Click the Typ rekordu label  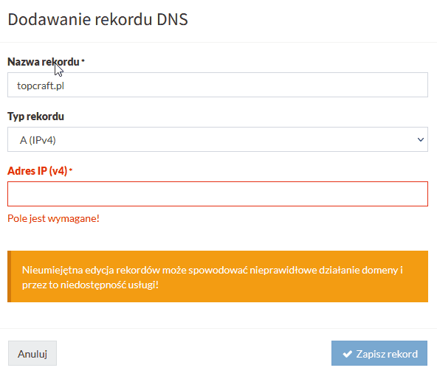point(35,116)
